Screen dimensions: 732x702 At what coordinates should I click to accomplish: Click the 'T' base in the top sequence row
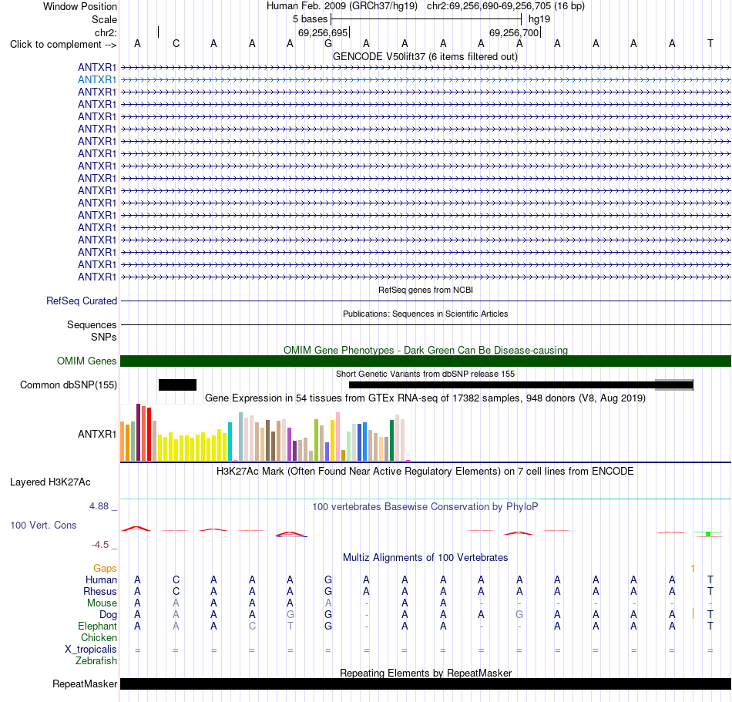point(710,43)
